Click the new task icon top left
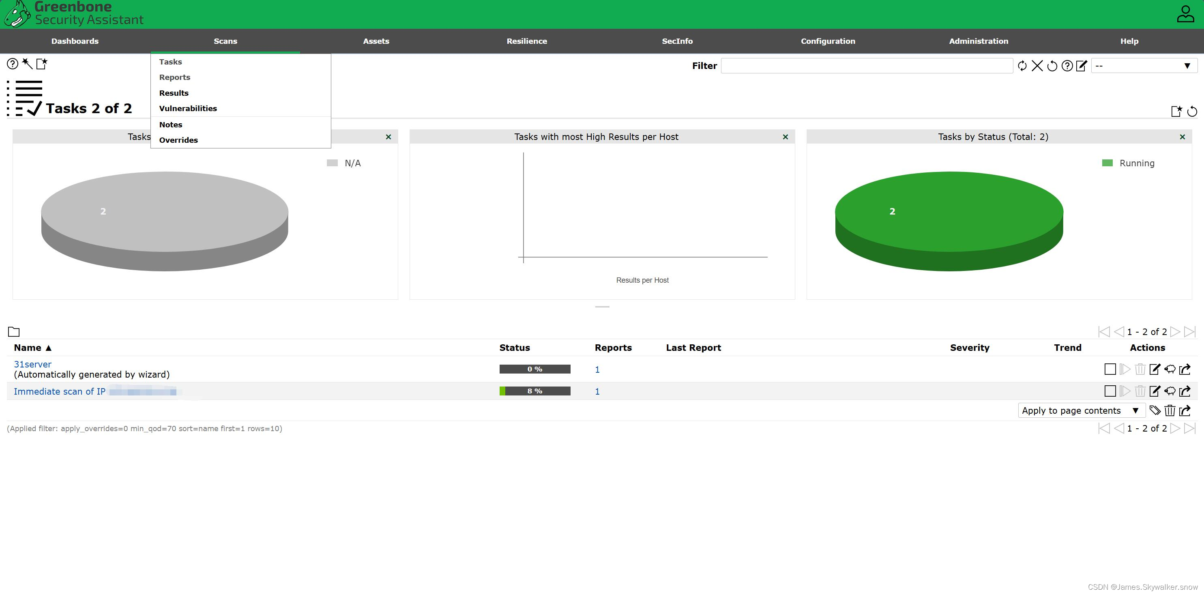Image resolution: width=1204 pixels, height=595 pixels. [42, 64]
